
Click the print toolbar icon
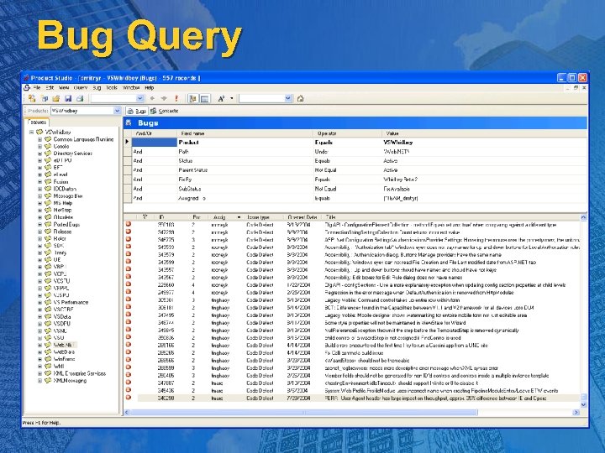tap(80, 99)
